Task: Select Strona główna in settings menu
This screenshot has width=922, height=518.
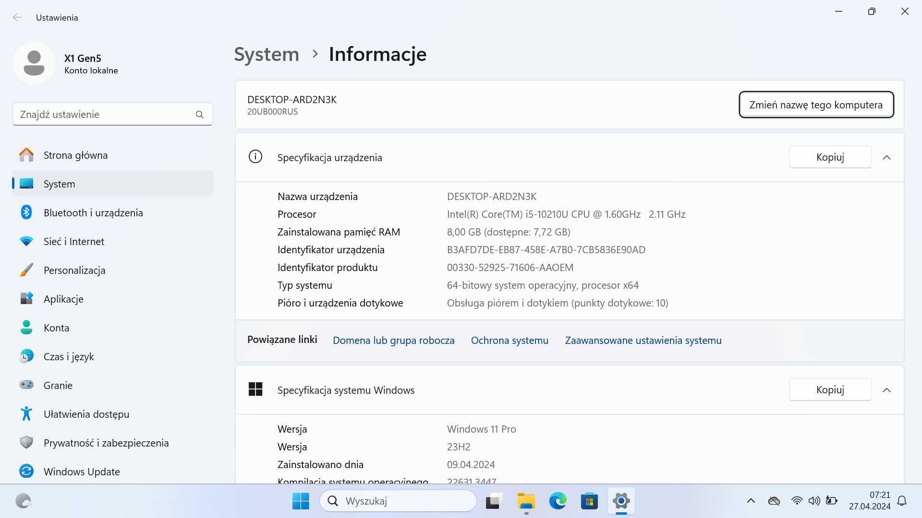Action: (x=75, y=154)
